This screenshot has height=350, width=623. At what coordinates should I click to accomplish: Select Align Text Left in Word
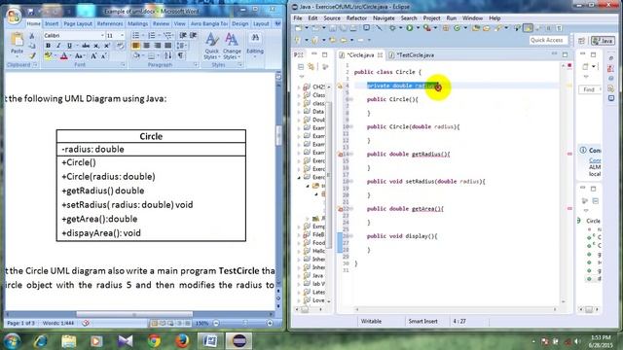point(135,46)
